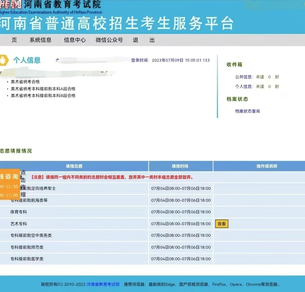The width and height of the screenshot is (305, 292).
Task: Click 河南省教育考试院 footer link
Action: [103, 284]
